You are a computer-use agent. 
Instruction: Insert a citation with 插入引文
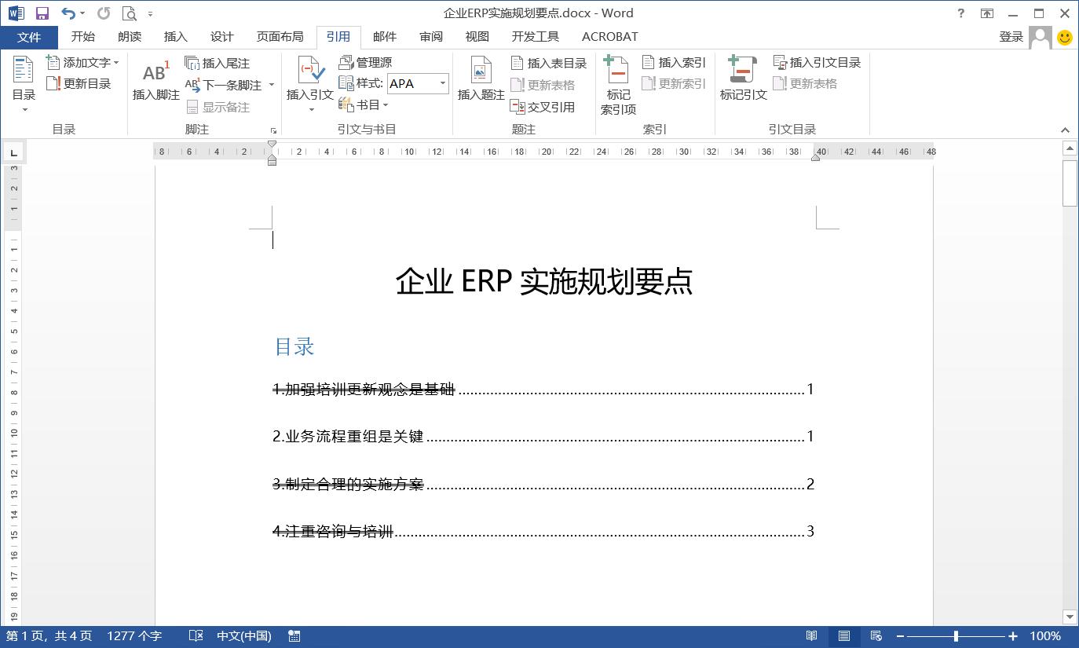pyautogui.click(x=309, y=85)
